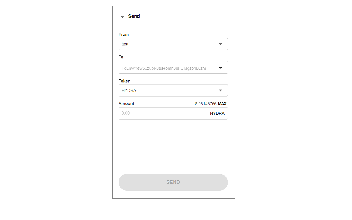Viewport: 352px width, 220px height.
Task: Click MAX to use full balance
Action: click(x=222, y=104)
